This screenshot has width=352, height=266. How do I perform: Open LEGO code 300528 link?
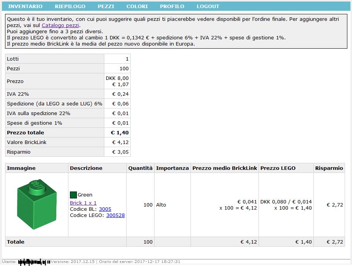(x=116, y=215)
